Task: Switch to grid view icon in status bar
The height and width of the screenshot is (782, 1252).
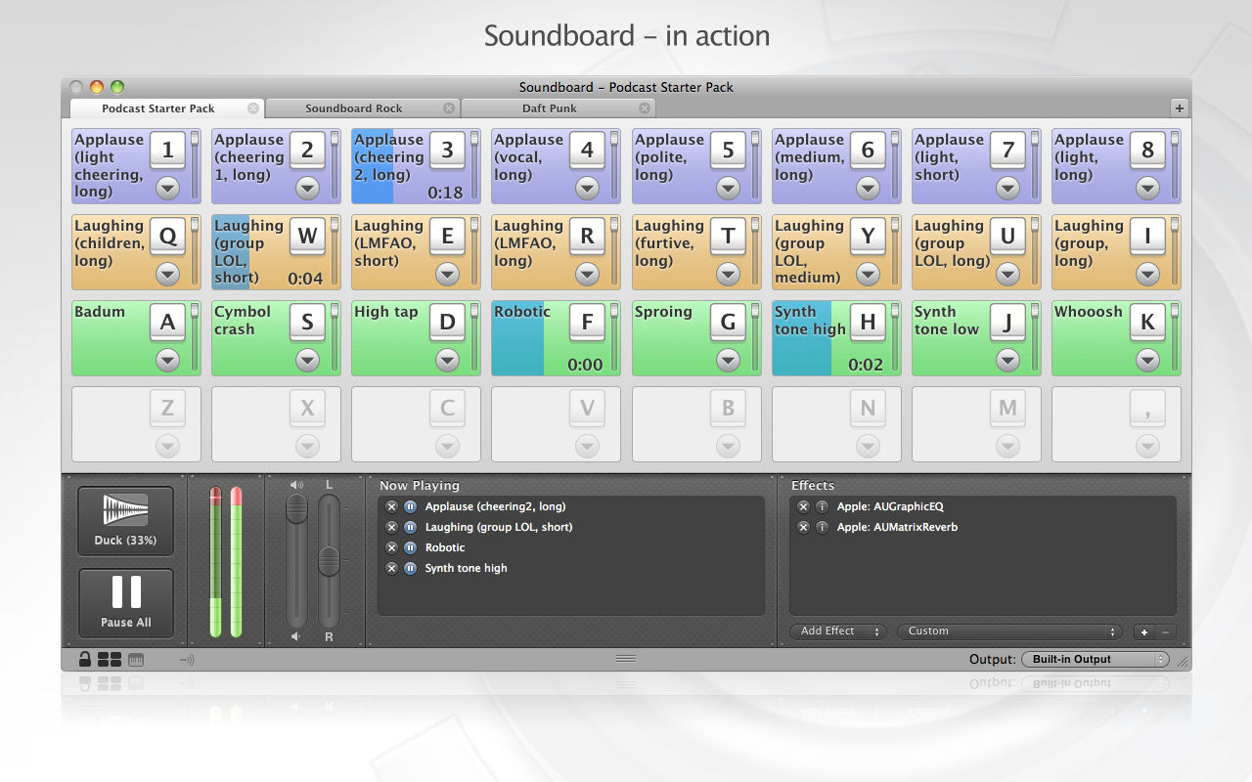Action: click(x=110, y=659)
